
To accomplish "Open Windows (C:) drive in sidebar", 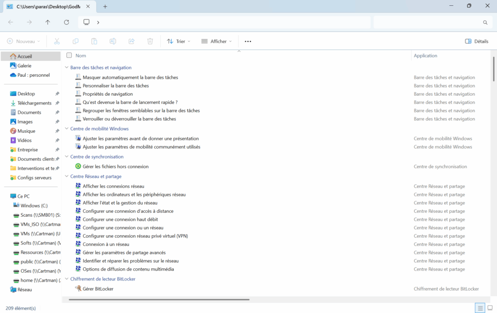I will pos(34,206).
